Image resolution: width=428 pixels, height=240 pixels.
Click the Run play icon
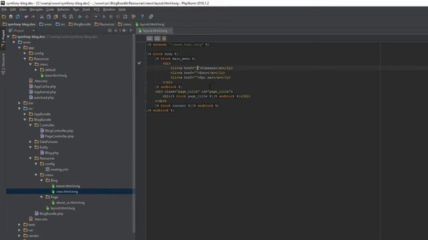coord(104,17)
